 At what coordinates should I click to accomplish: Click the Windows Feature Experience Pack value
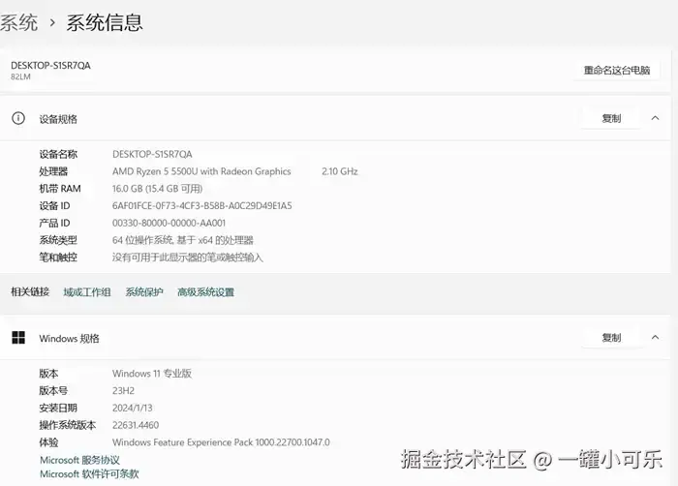point(221,442)
